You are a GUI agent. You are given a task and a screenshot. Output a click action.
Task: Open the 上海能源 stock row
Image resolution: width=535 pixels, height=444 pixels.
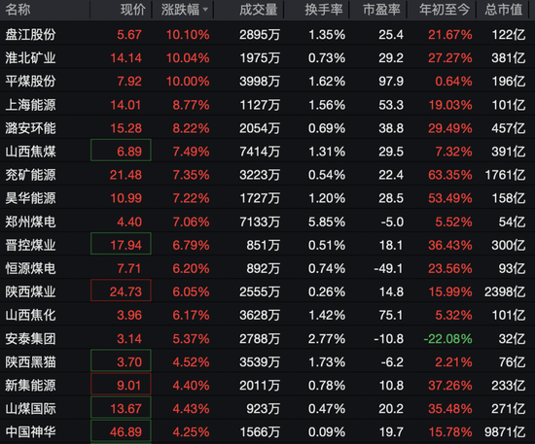(267, 105)
